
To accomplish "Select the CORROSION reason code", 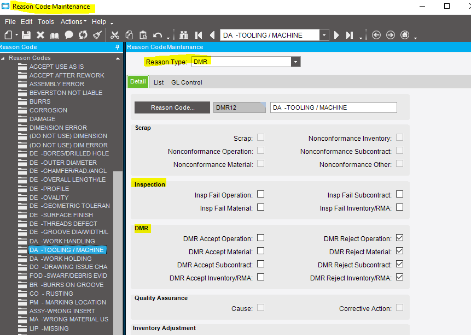I will [48, 110].
